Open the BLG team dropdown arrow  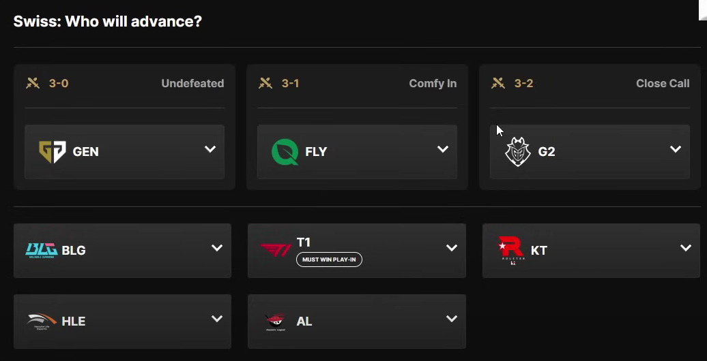pos(217,248)
